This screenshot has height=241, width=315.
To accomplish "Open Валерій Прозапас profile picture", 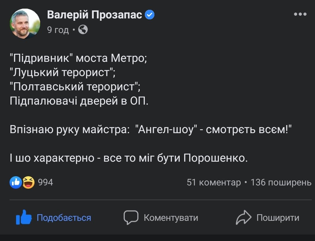I will point(25,23).
